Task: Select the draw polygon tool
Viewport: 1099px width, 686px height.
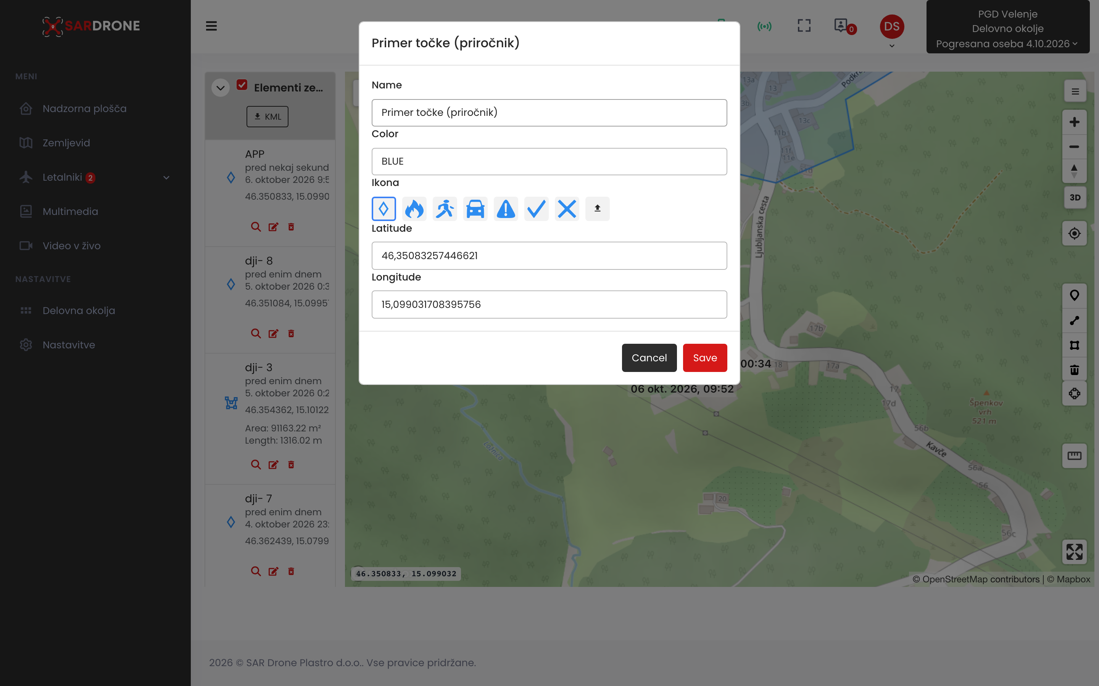Action: click(1074, 345)
